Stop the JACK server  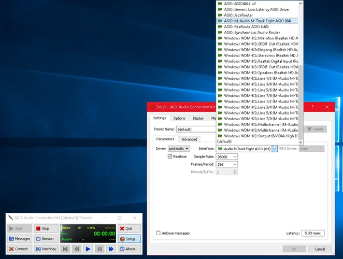[46, 228]
